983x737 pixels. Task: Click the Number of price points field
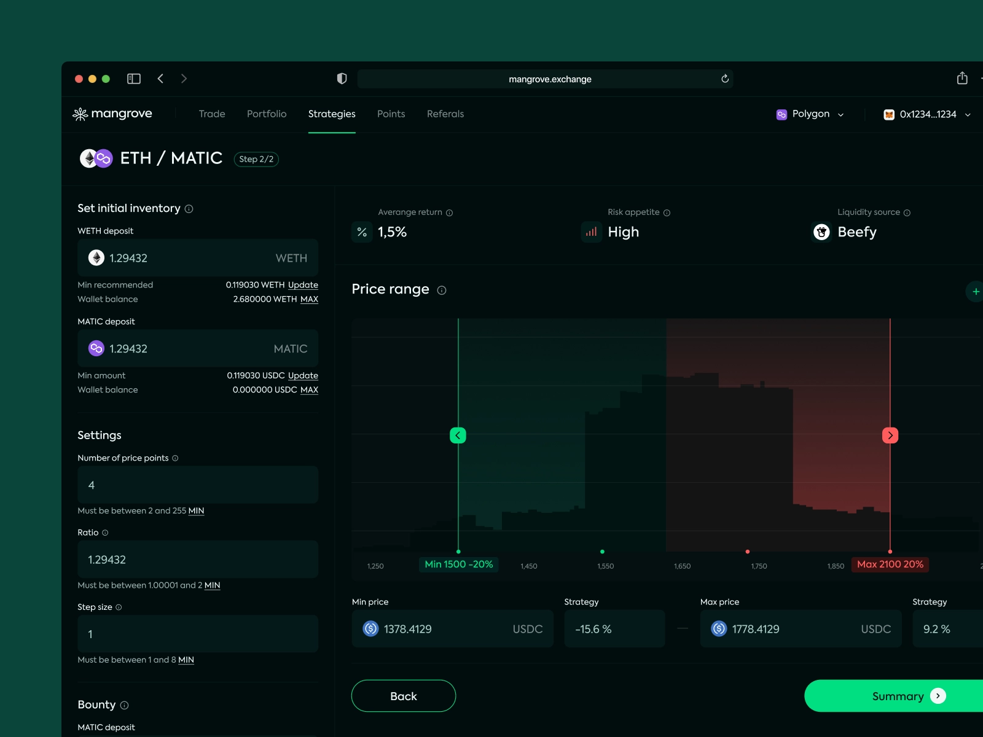click(x=198, y=485)
